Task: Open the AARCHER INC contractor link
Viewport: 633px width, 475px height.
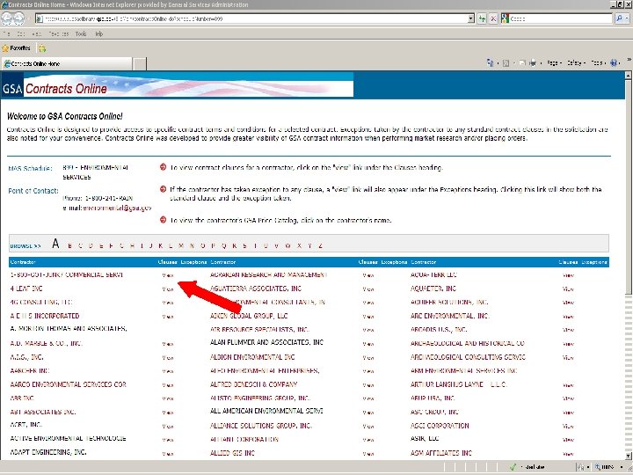Action: tap(30, 371)
